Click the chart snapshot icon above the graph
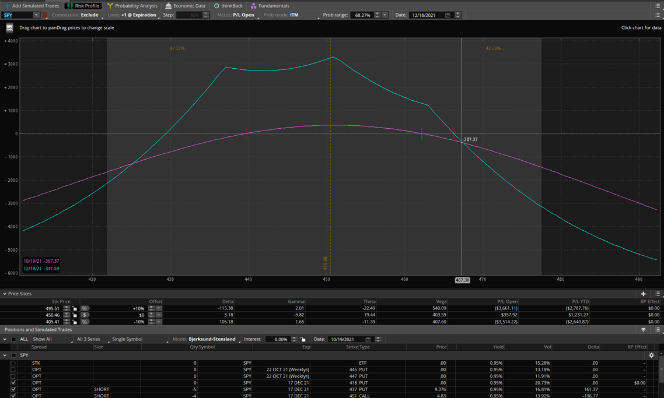This screenshot has width=664, height=398. (9, 27)
